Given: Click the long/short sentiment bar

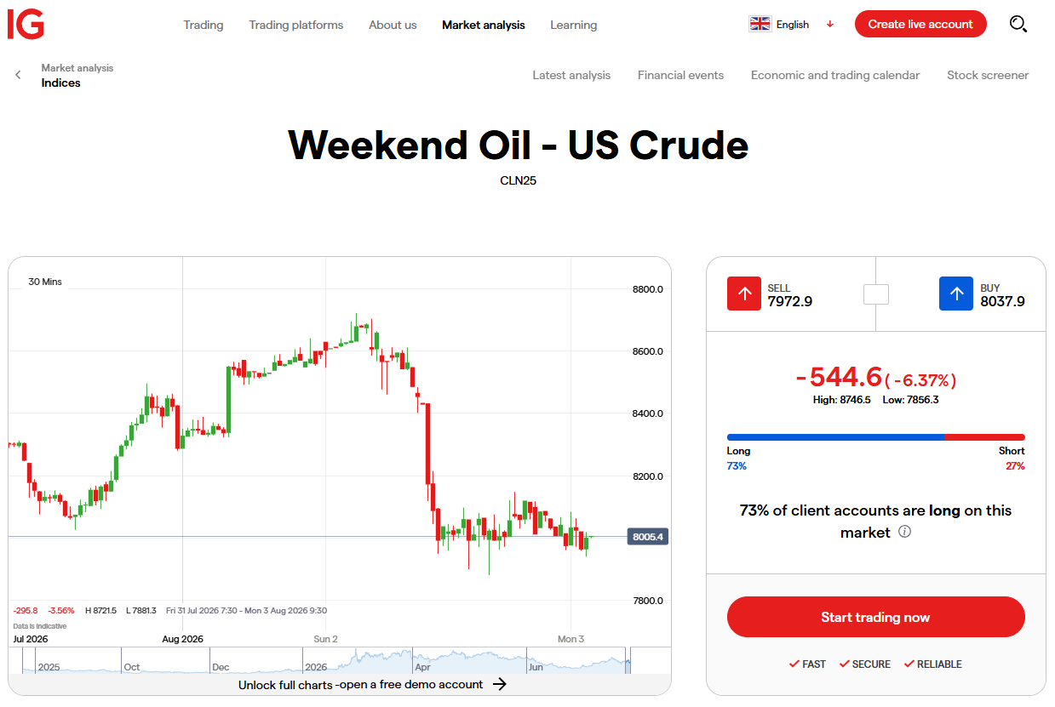Looking at the screenshot, I should point(875,437).
